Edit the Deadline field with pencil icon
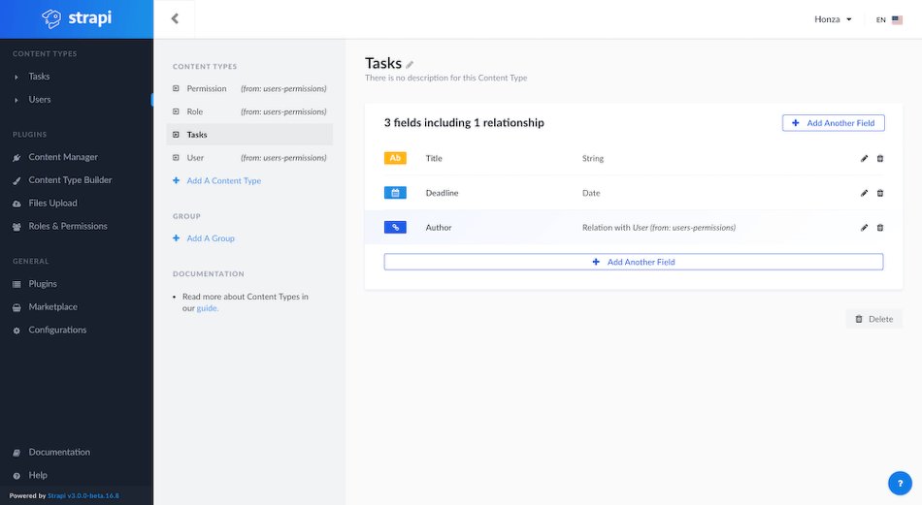922x505 pixels. 864,193
